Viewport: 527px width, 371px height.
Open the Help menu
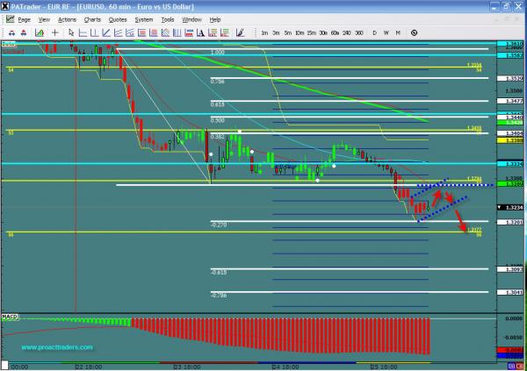coord(214,18)
